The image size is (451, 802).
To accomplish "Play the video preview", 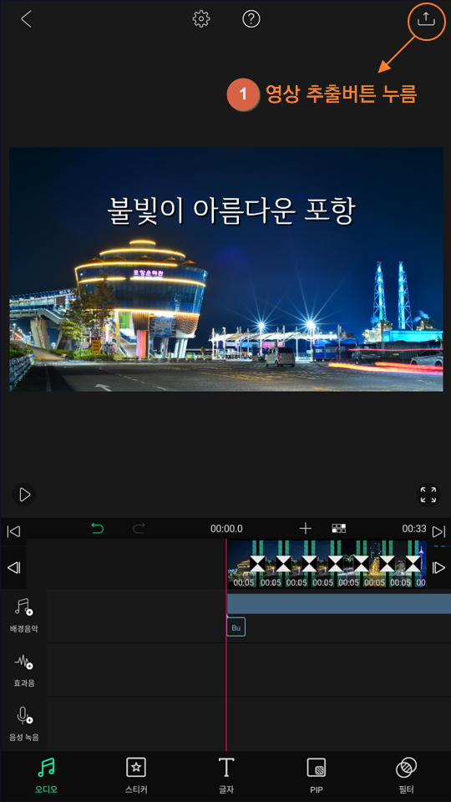I will click(24, 495).
